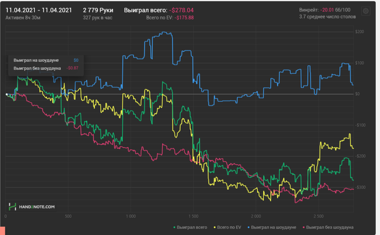Click the EV total value -$175.88
Screen dimensions: 380x235
tap(184, 18)
